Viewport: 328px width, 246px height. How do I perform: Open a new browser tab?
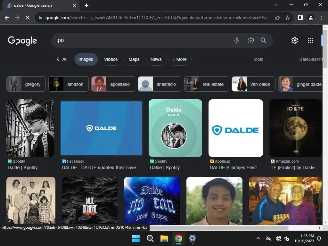click(86, 5)
